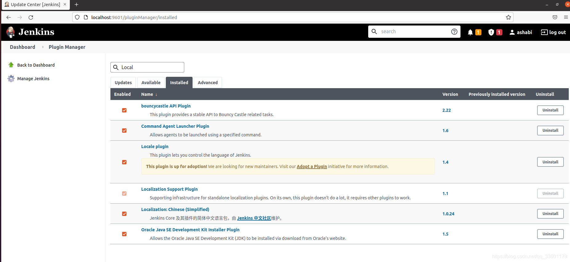Click the Plugin Manager breadcrumb
Image resolution: width=570 pixels, height=262 pixels.
pos(67,47)
